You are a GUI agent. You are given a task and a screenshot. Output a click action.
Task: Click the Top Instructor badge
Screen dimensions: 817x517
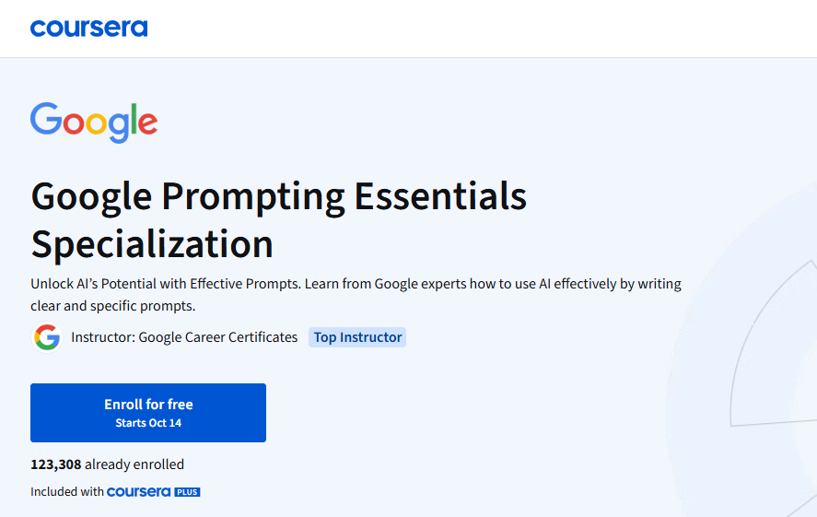coord(357,337)
